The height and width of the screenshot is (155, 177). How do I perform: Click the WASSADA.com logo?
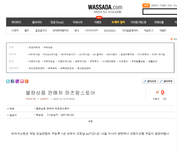tap(105, 7)
